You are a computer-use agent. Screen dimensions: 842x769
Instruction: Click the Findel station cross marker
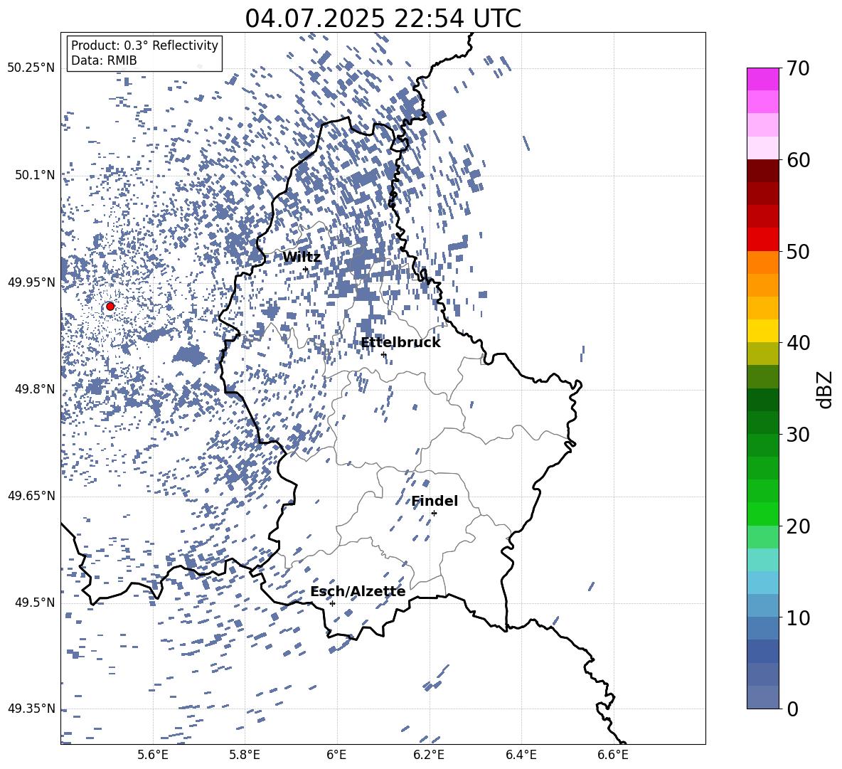point(434,514)
